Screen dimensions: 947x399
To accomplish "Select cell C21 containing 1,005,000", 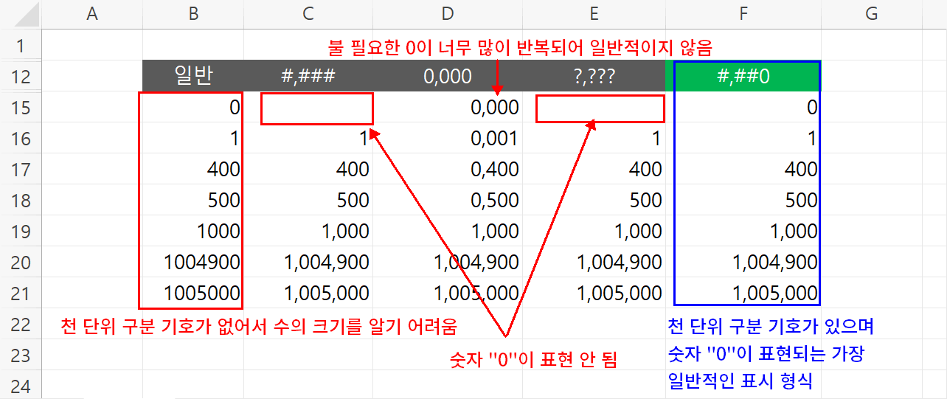I will [x=308, y=293].
